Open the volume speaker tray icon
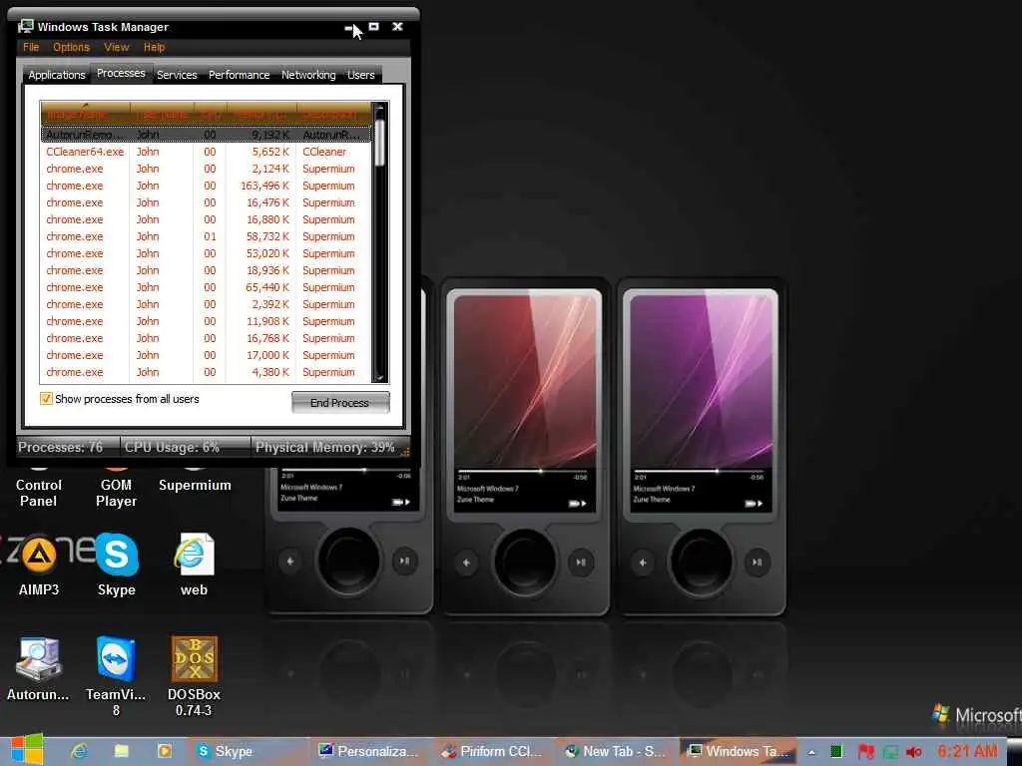This screenshot has height=766, width=1022. click(x=914, y=752)
